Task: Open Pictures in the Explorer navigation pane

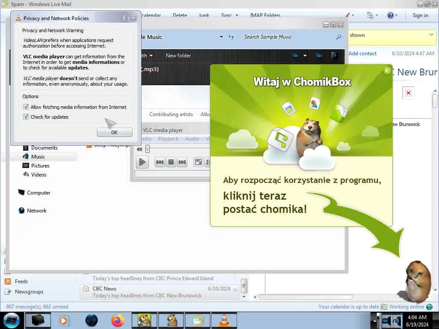Action: pos(40,166)
